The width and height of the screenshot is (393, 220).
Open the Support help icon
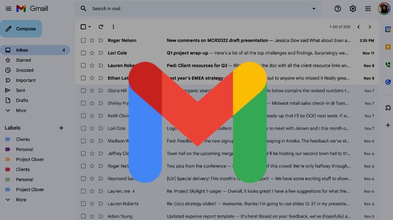click(x=338, y=9)
